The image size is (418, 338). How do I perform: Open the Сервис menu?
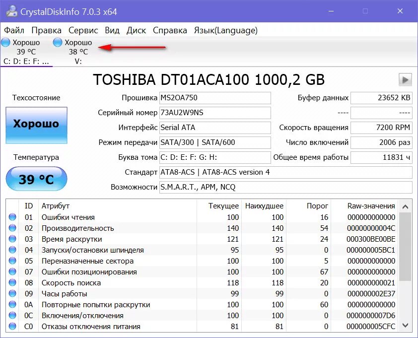click(83, 30)
